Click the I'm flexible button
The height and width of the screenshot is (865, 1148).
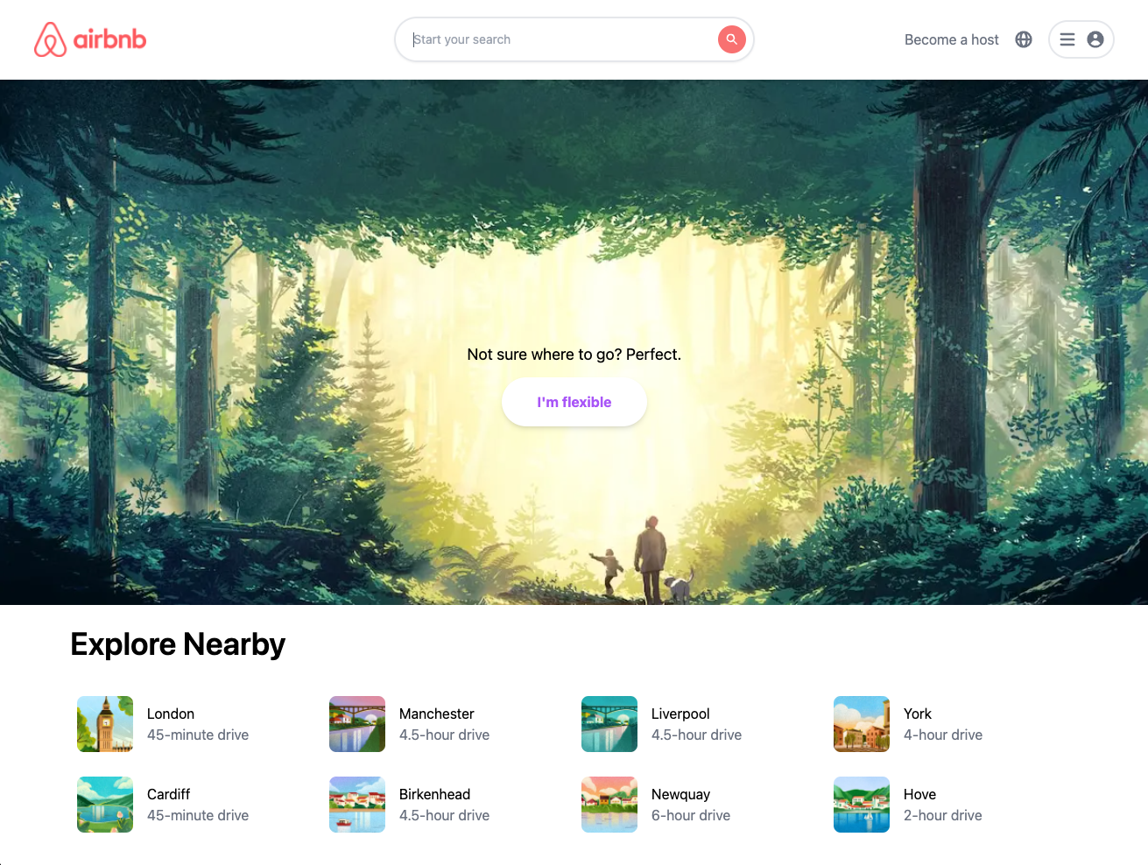(x=574, y=402)
